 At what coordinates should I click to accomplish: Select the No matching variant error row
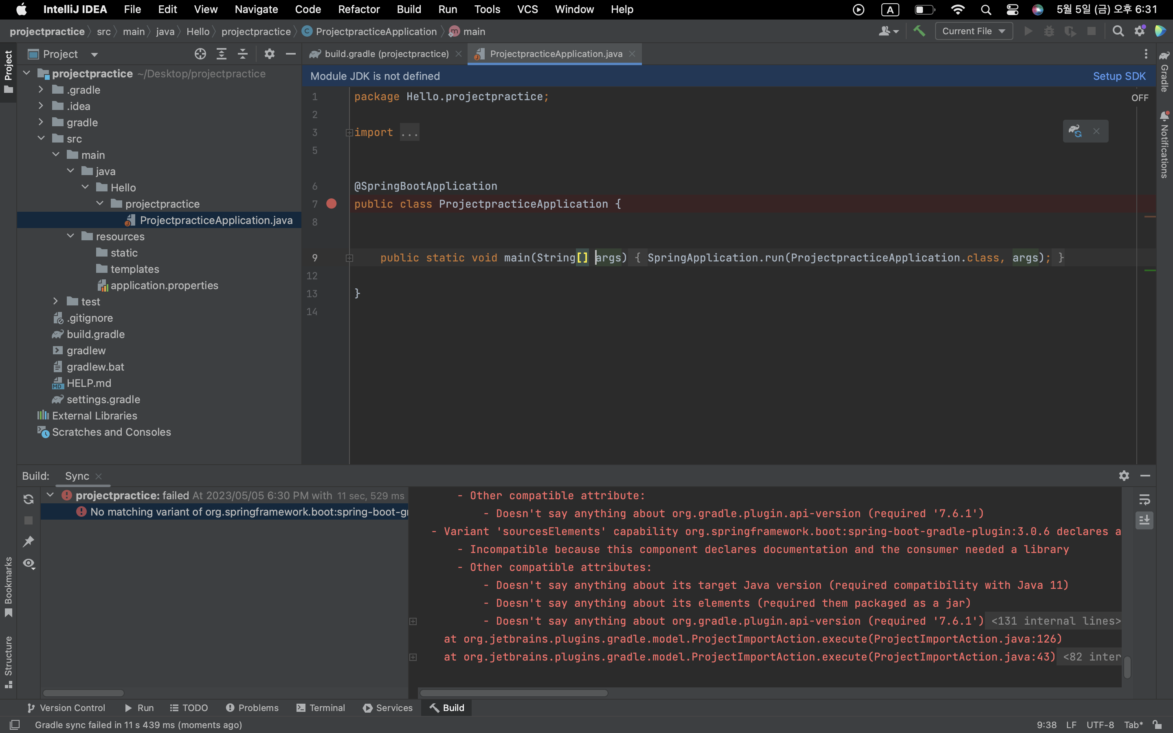(x=224, y=511)
